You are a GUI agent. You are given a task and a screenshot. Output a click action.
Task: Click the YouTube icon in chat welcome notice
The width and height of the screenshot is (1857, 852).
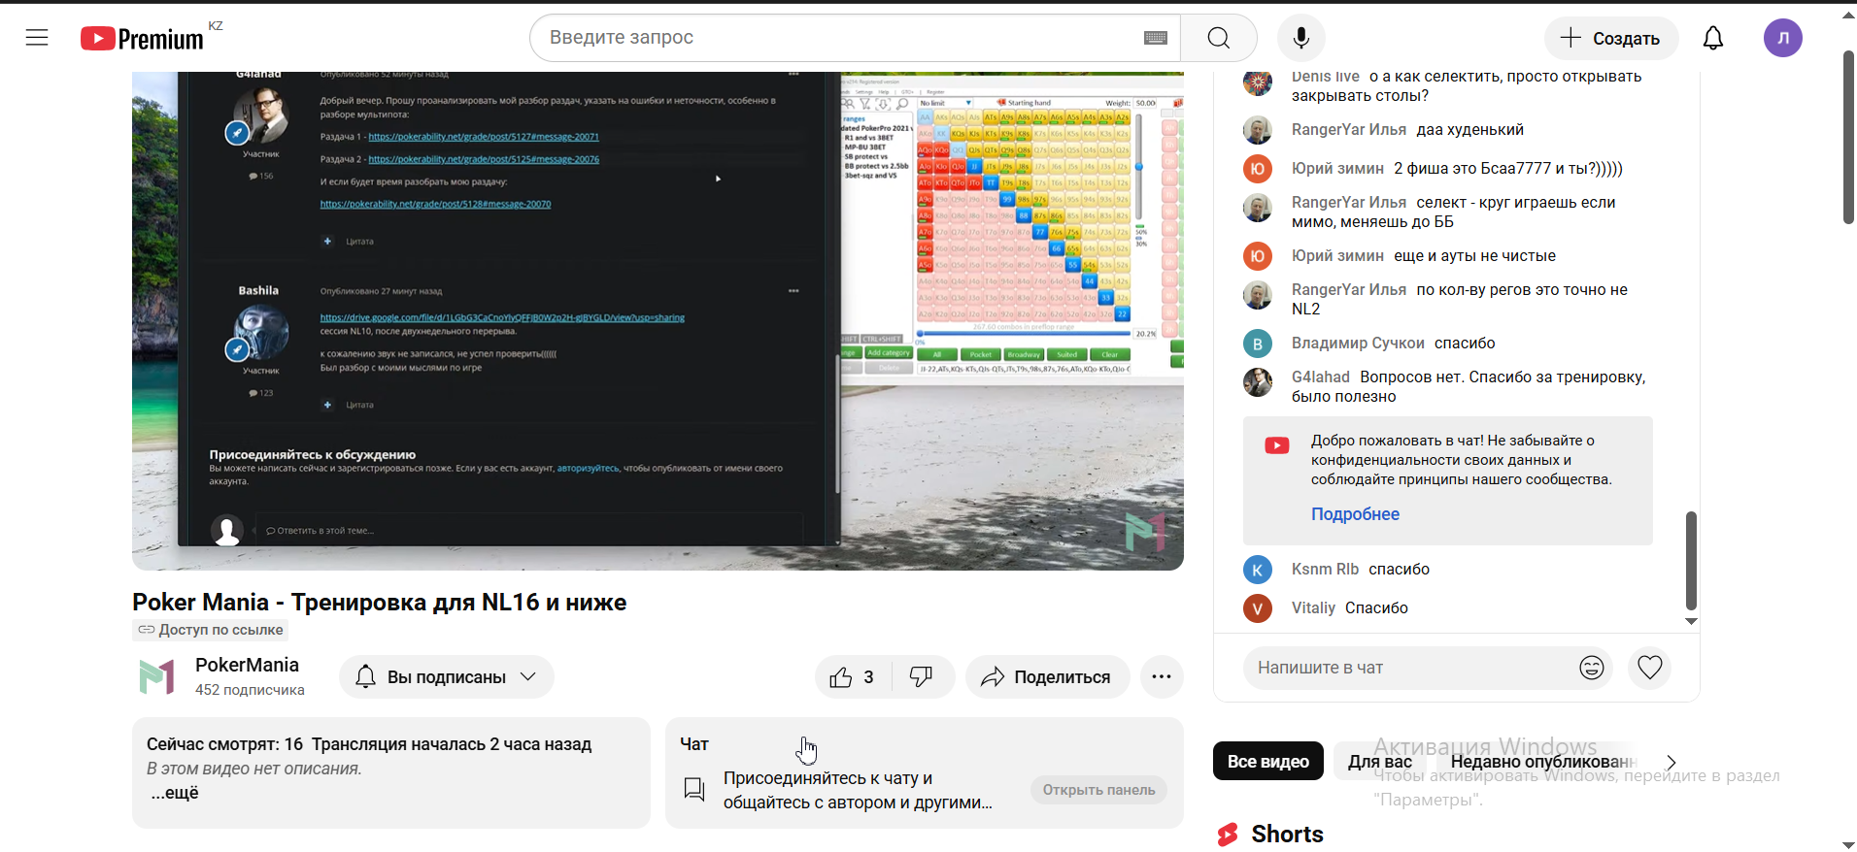(1277, 445)
